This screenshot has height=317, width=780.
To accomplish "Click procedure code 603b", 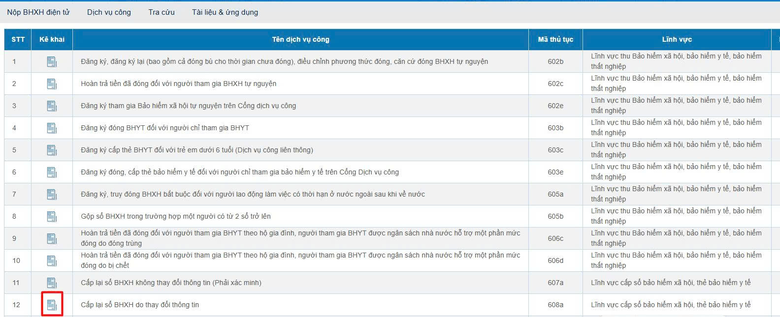I will point(555,128).
